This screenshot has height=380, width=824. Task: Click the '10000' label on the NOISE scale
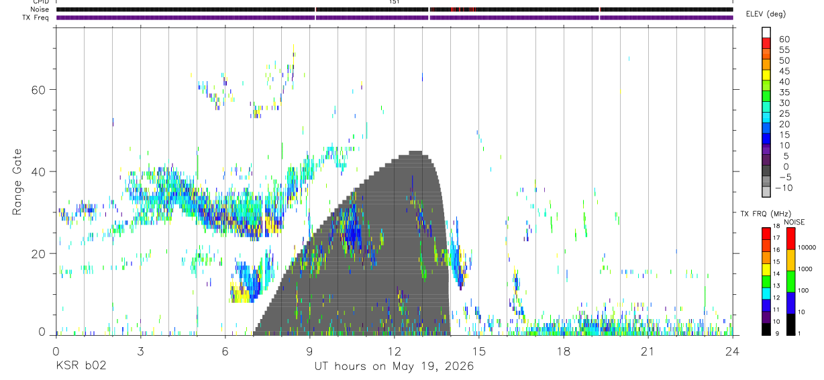tap(807, 247)
